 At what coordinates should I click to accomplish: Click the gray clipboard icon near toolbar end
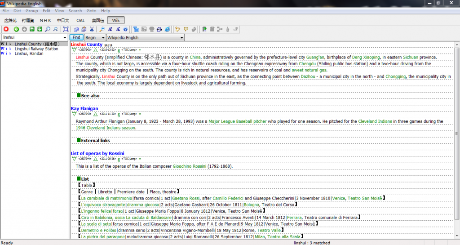point(212,29)
